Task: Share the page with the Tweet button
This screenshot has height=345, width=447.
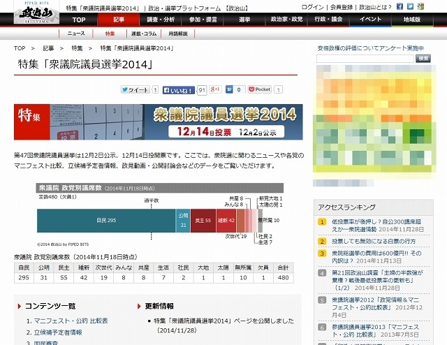Action: (135, 90)
